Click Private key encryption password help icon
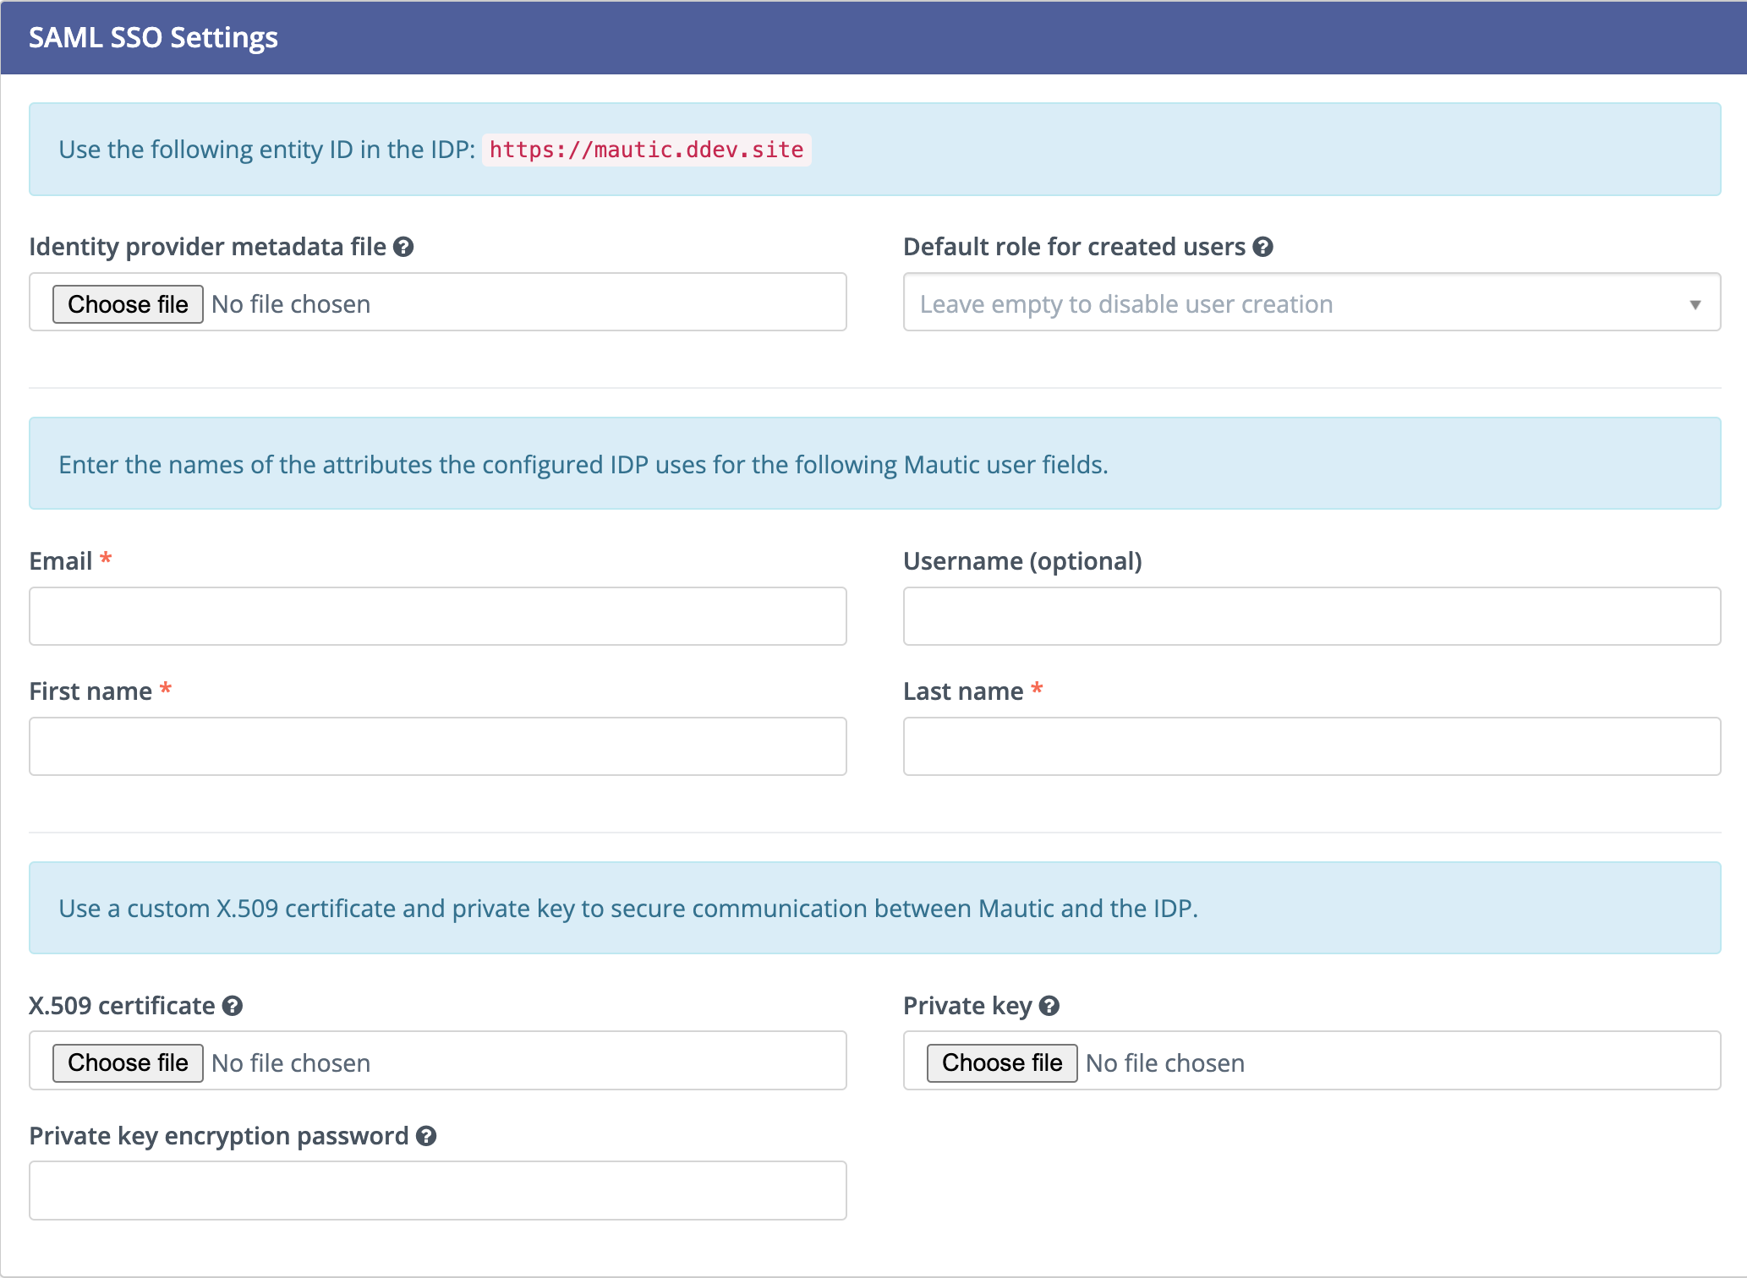 426,1136
